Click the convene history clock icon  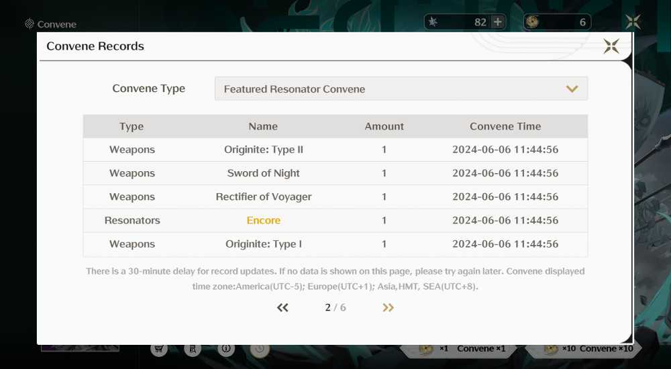click(259, 349)
